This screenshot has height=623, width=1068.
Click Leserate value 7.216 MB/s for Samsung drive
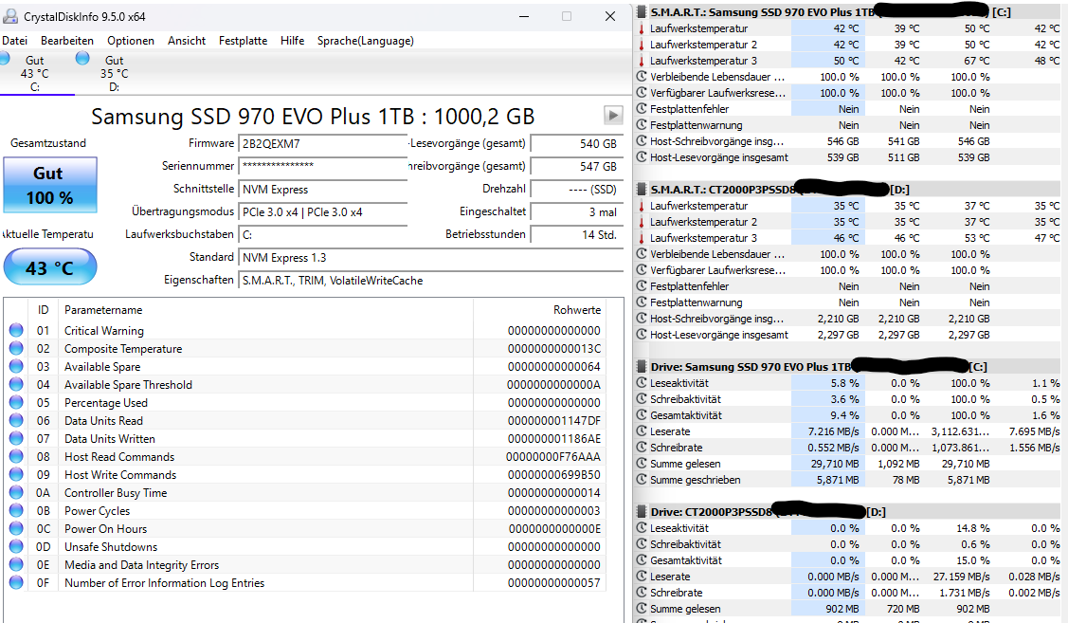(x=833, y=431)
